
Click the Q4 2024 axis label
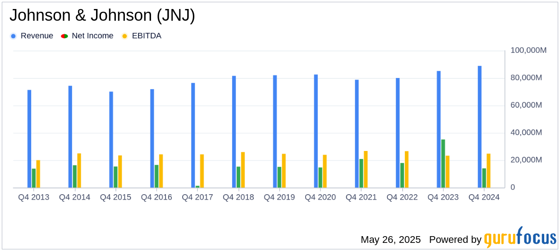click(x=484, y=197)
